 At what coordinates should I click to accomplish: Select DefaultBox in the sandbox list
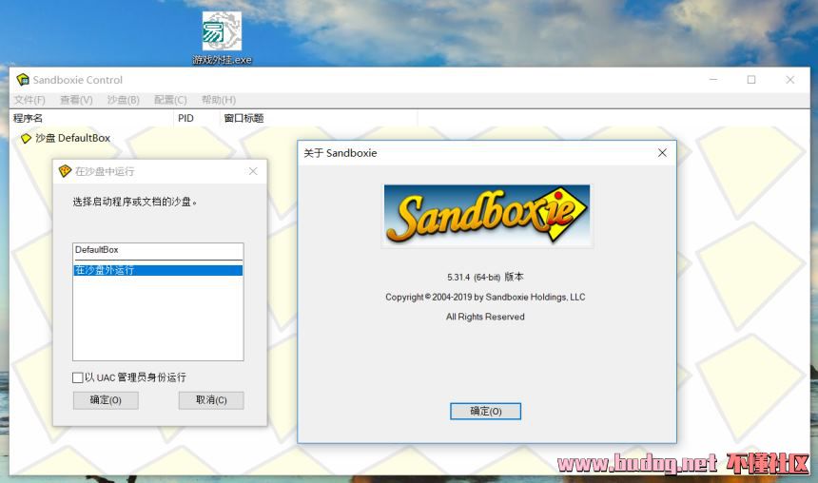[158, 250]
